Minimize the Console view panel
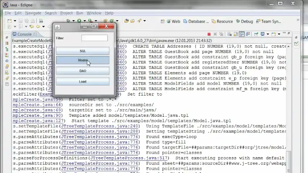This screenshot has height=173, width=308. (284, 33)
